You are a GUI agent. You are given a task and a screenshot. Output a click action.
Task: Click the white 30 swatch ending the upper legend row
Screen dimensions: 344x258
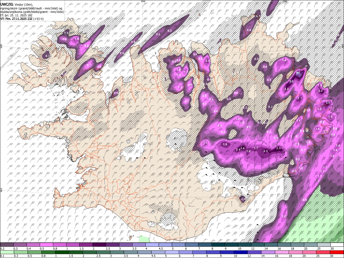pos(337,245)
